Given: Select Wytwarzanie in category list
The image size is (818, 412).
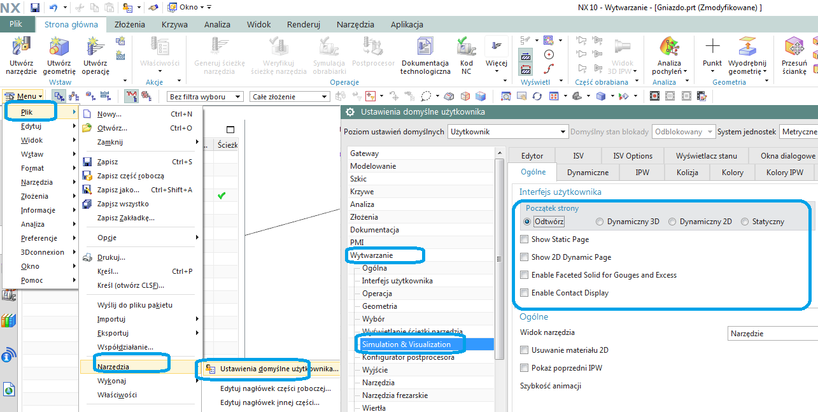Looking at the screenshot, I should pos(371,255).
